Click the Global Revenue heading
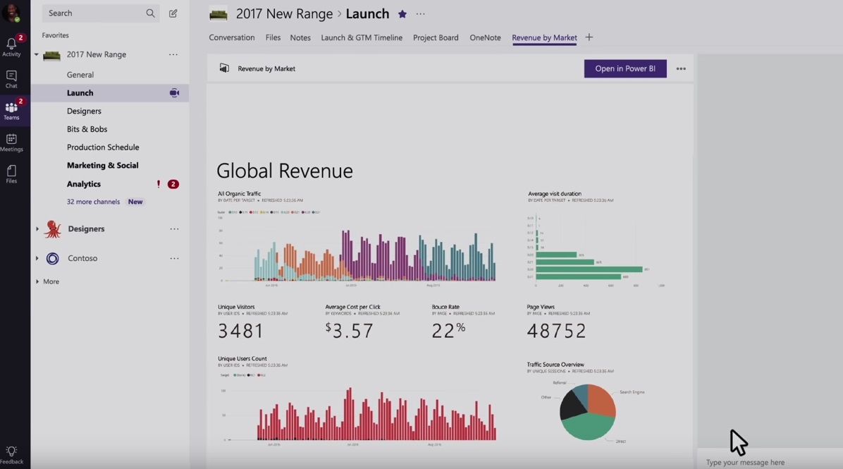This screenshot has height=469, width=843. (284, 171)
